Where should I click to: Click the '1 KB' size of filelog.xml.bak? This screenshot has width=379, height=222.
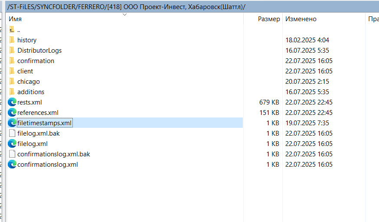click(x=273, y=133)
